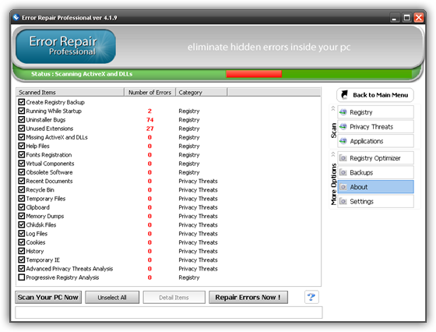
Task: Click the Privacy Threats globe icon
Action: click(x=343, y=126)
